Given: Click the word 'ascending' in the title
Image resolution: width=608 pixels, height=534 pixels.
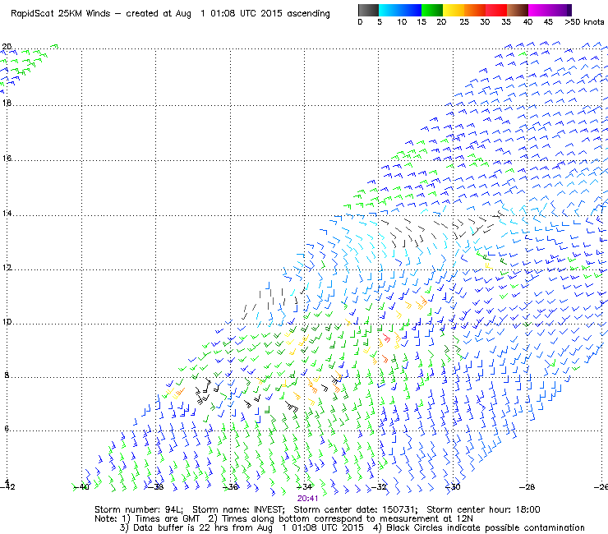Looking at the screenshot, I should click(309, 14).
